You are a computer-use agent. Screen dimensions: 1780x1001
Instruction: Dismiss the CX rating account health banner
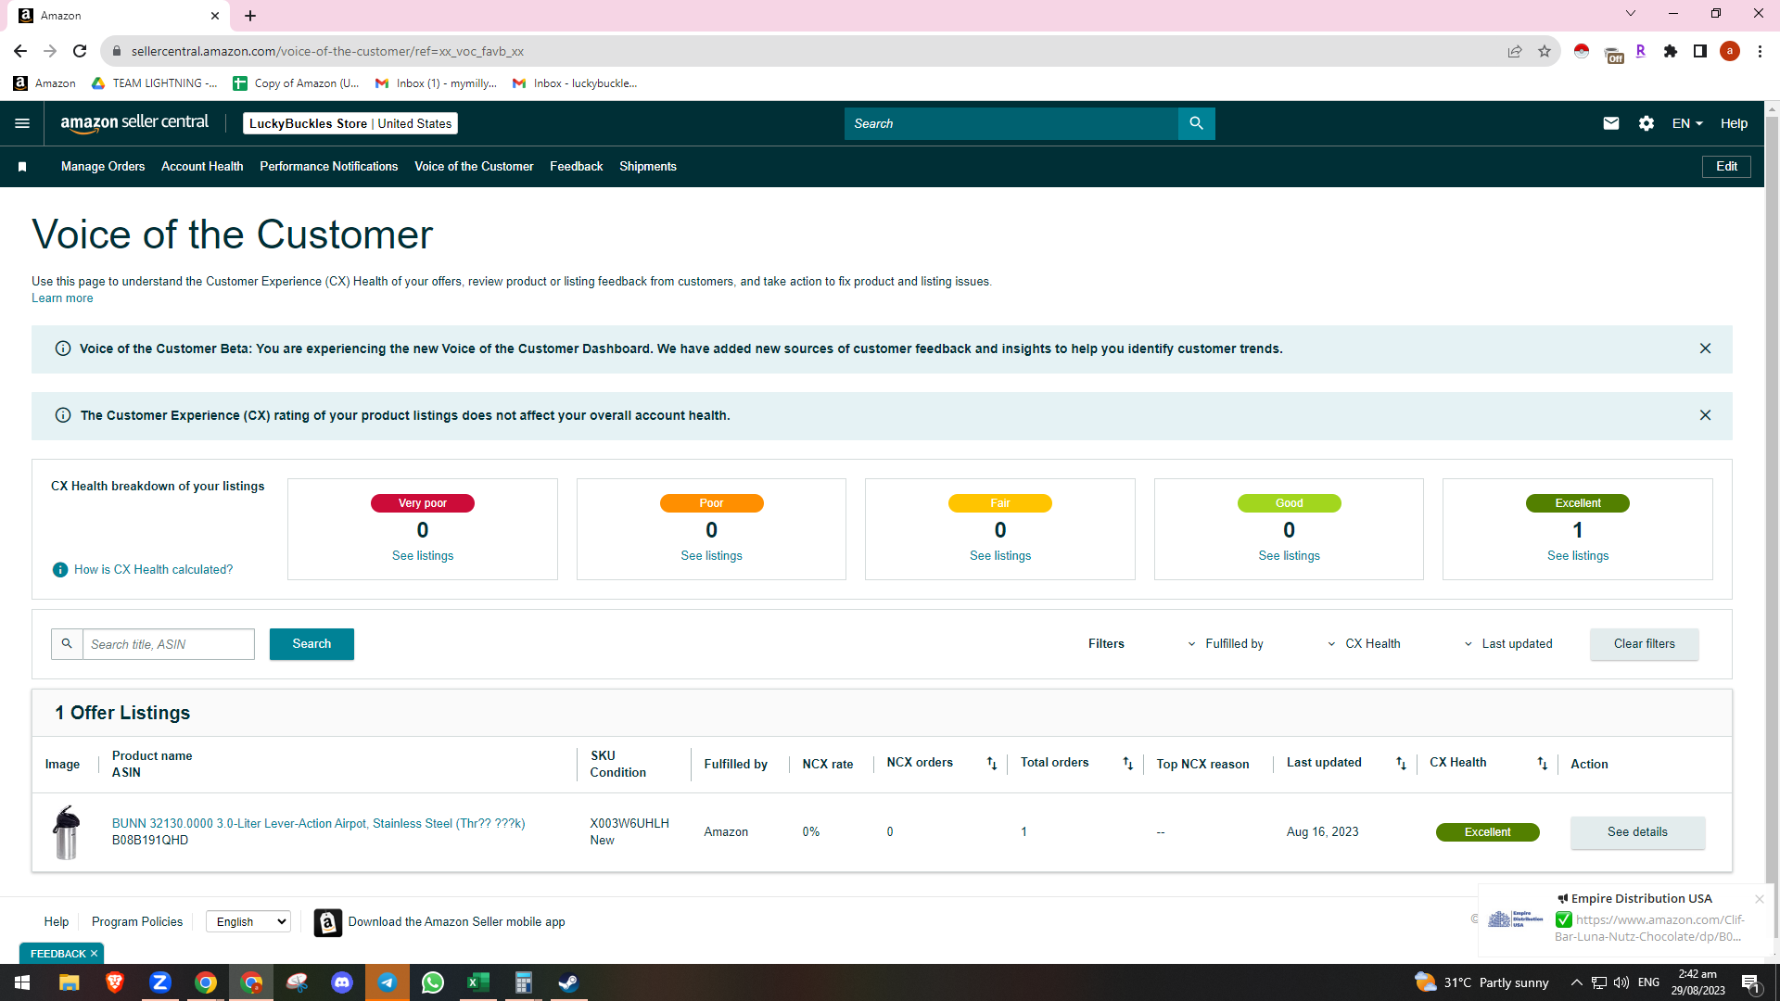[x=1705, y=415]
